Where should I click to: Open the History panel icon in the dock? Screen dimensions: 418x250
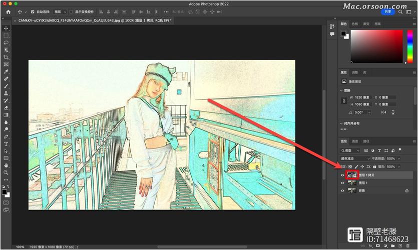tap(332, 26)
